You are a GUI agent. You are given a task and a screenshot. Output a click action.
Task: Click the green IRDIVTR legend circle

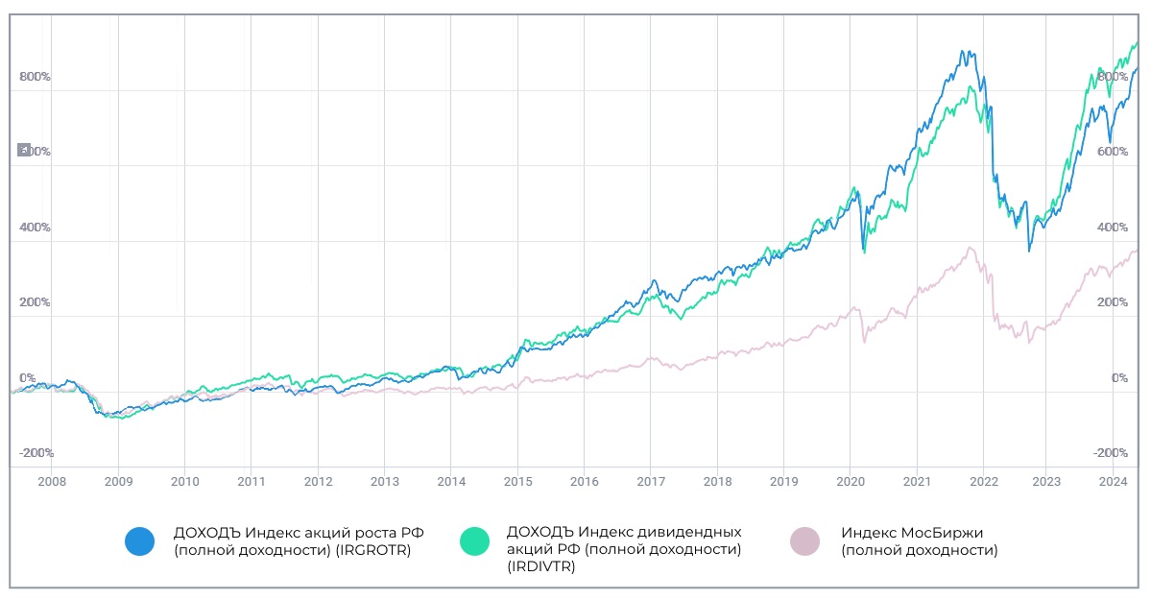click(x=472, y=541)
